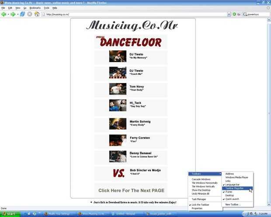271x217 pixels.
Task: Click the green Back arrow in Firefox
Action: click(3, 14)
